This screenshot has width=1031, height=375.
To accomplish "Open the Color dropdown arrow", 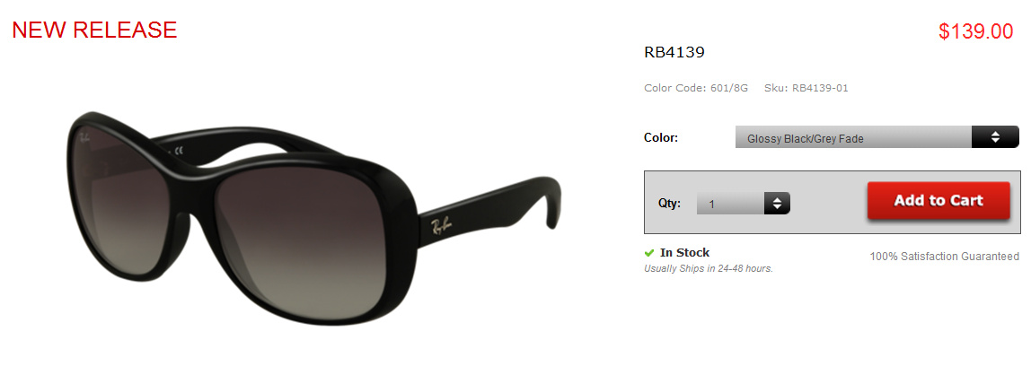I will point(995,137).
